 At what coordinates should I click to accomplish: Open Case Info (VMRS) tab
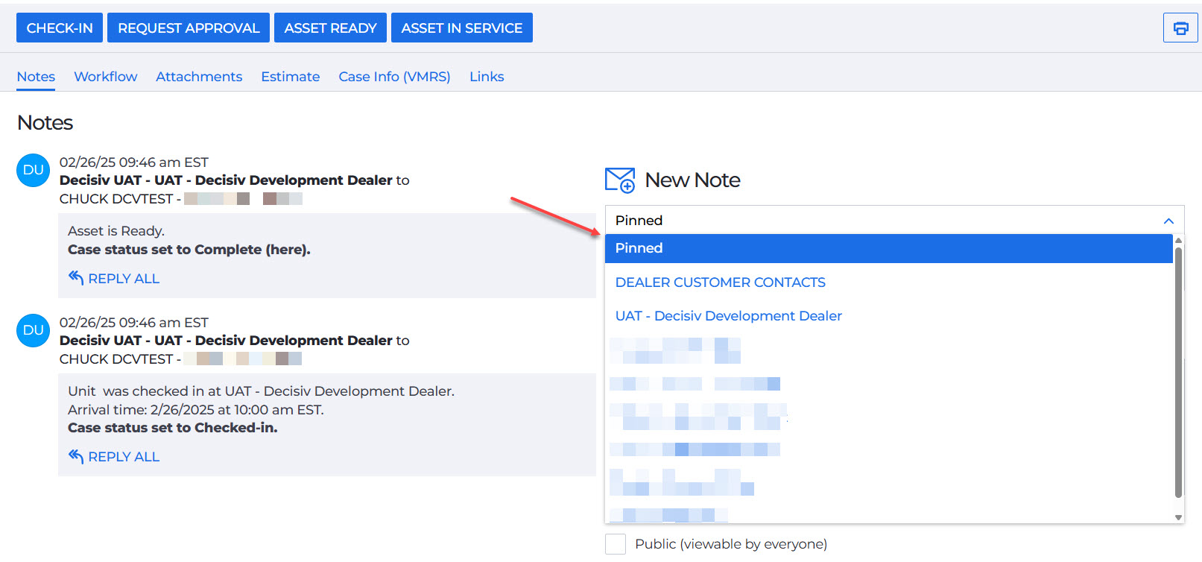(394, 77)
